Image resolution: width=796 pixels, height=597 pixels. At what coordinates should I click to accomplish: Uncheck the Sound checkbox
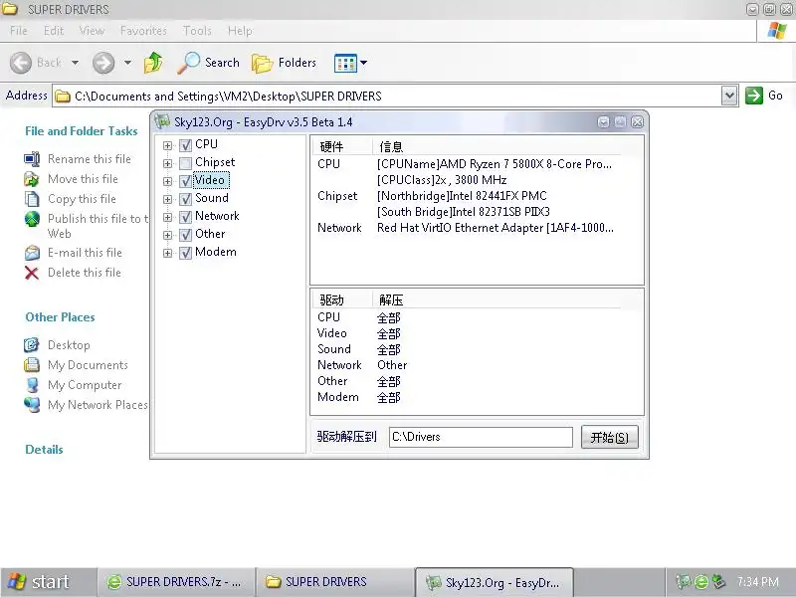pos(185,198)
